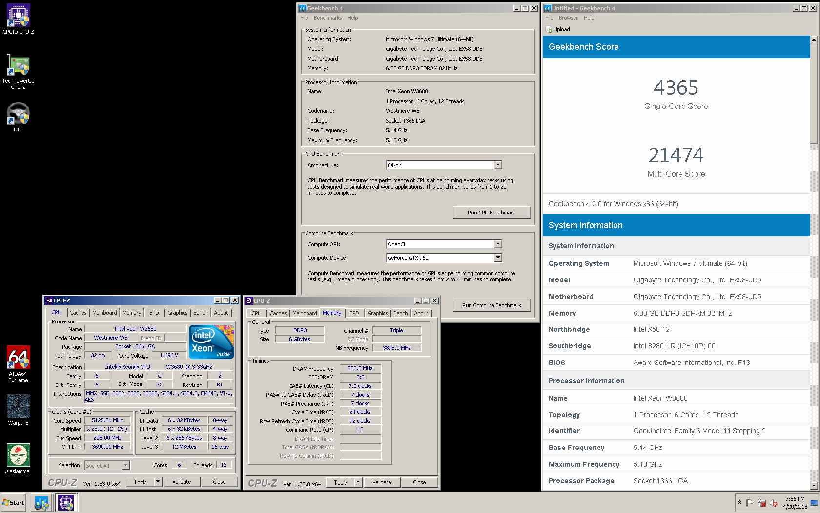Activate the Geekbench taskbar button
The image size is (820, 513).
[x=41, y=503]
